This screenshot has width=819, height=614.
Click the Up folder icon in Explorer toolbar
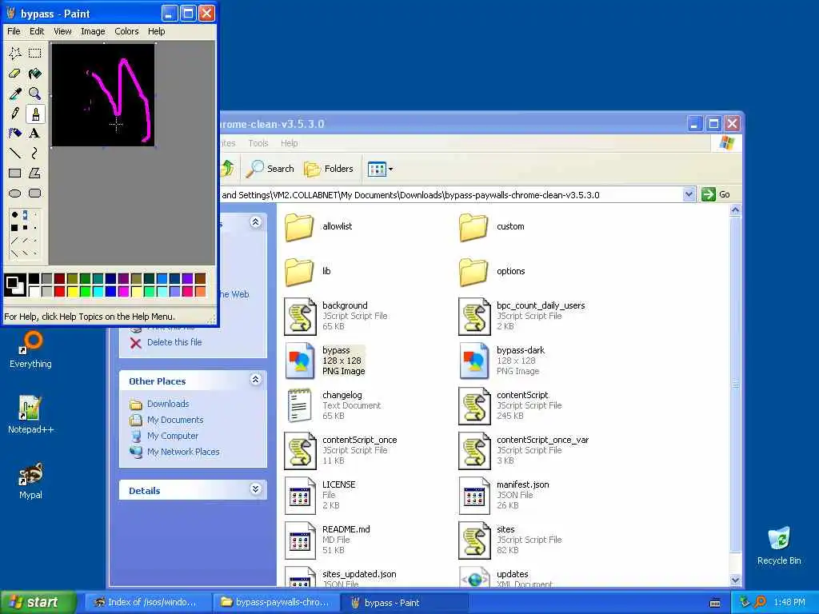click(228, 168)
